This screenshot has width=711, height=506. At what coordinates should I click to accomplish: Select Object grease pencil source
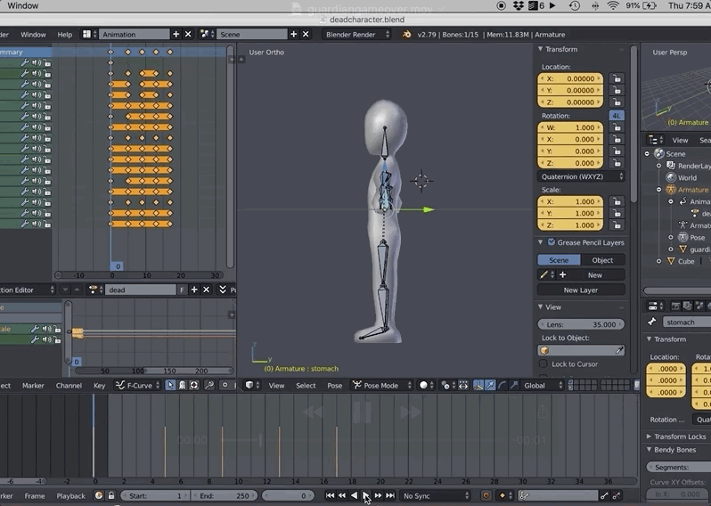[602, 260]
